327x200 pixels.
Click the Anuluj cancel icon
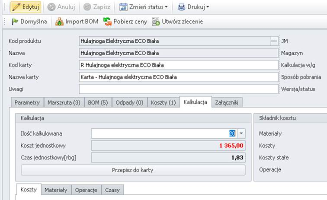(51, 7)
